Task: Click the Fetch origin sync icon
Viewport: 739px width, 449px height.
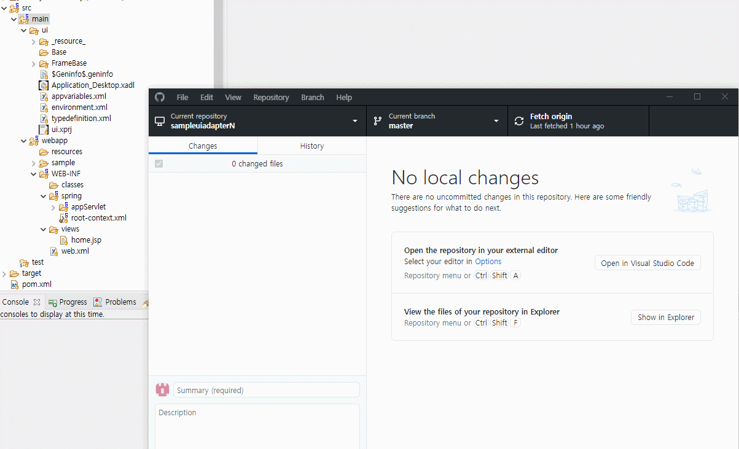Action: (519, 121)
